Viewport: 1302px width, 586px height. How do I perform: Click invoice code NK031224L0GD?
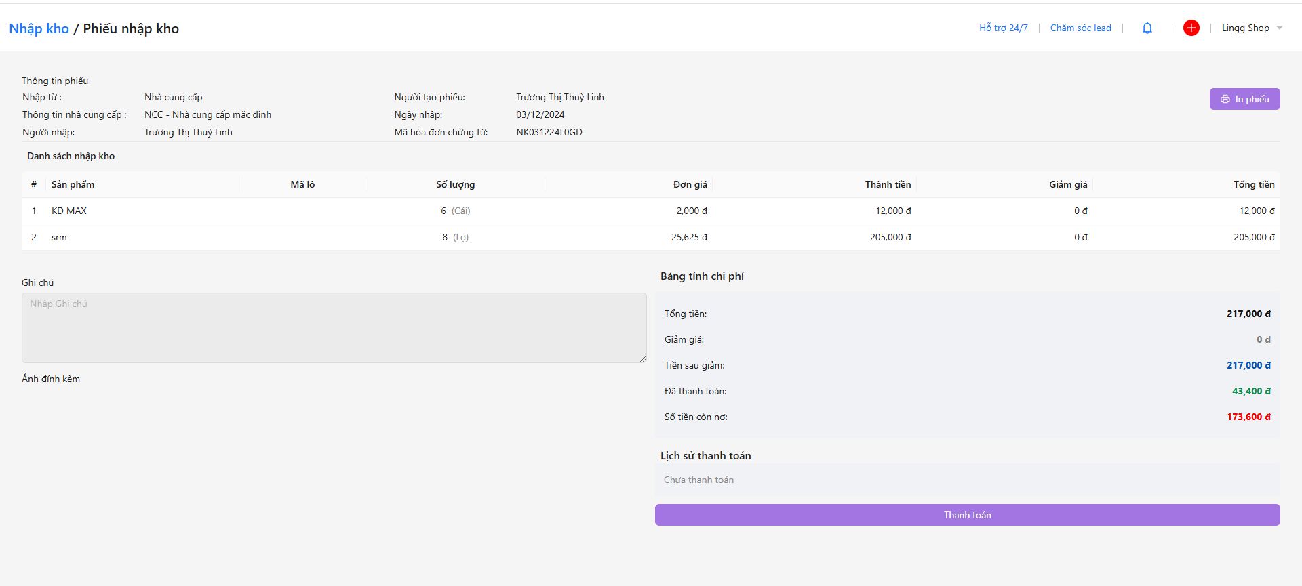tap(549, 132)
